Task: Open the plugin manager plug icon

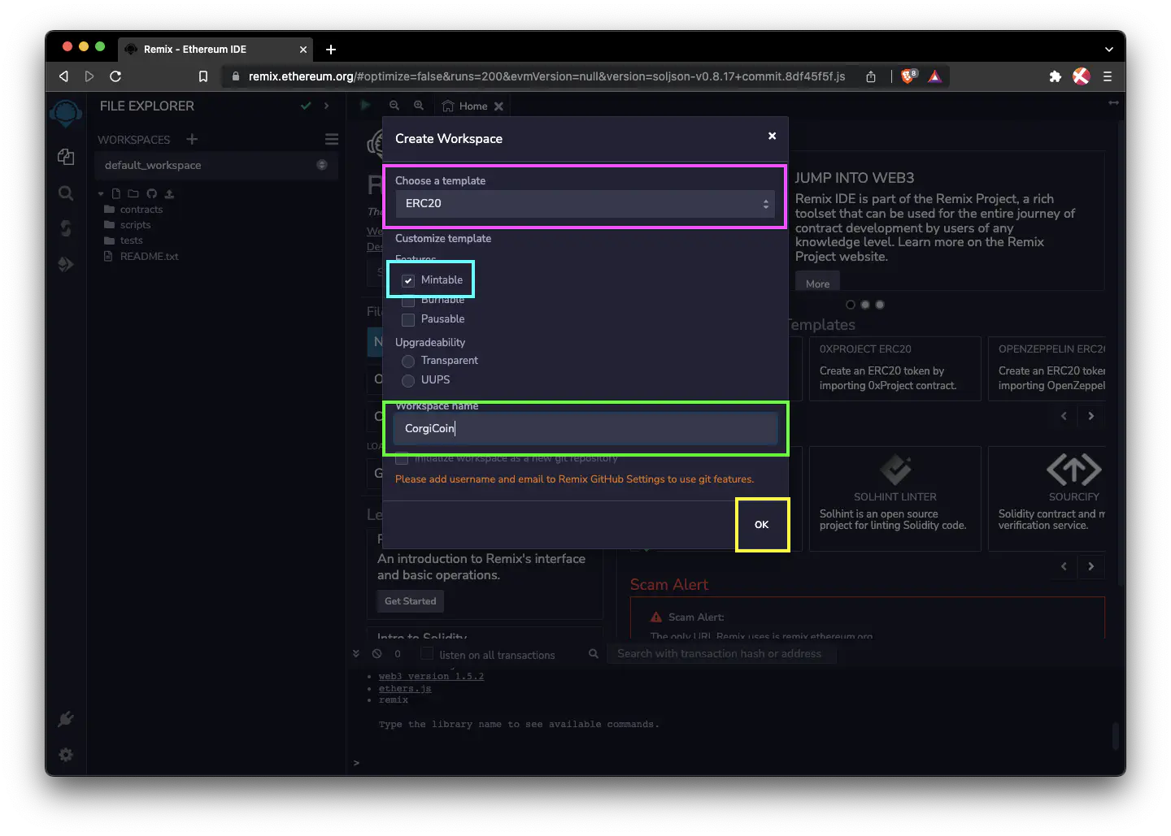Action: coord(66,719)
